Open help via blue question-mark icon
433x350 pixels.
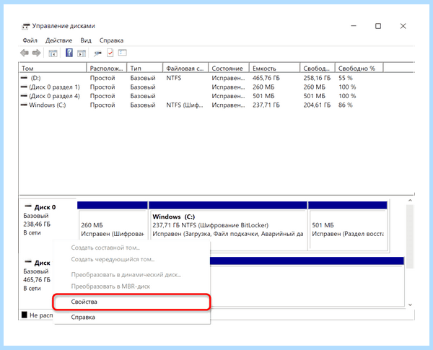coord(69,53)
